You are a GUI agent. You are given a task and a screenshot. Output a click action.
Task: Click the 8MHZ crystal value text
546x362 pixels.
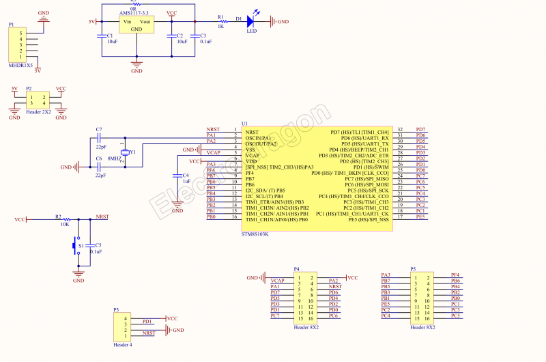(x=114, y=158)
